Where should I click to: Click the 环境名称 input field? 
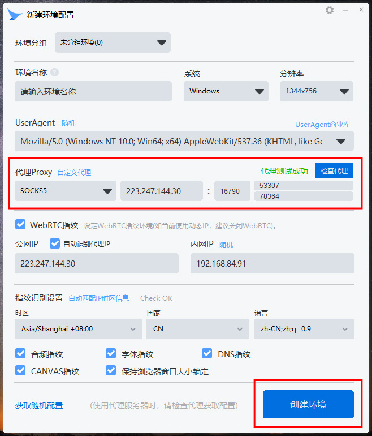93,91
